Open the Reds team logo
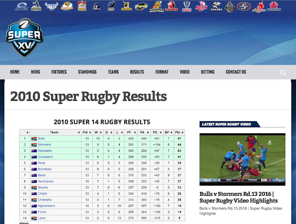Viewport: 296px width, 224px height. click(x=201, y=6)
